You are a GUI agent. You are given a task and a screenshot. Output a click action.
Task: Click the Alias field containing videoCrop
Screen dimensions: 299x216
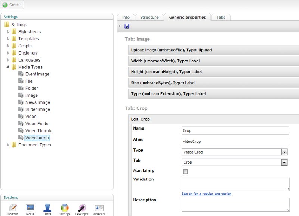pos(235,141)
